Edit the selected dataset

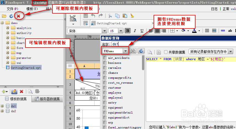(x=14, y=91)
